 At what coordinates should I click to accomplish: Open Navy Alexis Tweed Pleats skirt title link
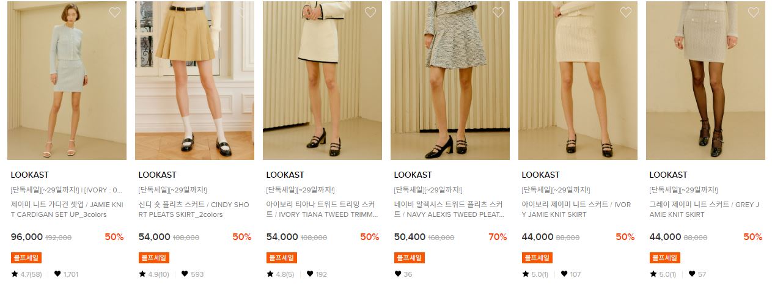click(x=450, y=210)
